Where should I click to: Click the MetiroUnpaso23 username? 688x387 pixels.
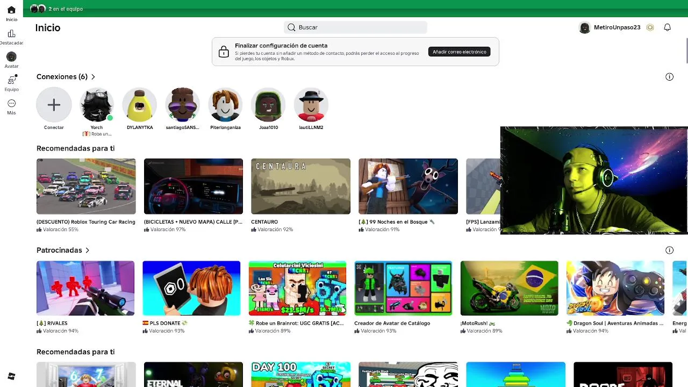click(617, 27)
